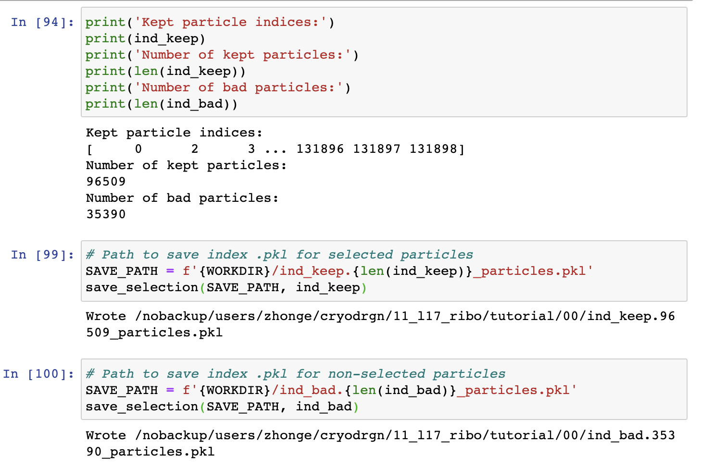
Task: Click the 'Number of kept particles:' output text
Action: click(186, 165)
